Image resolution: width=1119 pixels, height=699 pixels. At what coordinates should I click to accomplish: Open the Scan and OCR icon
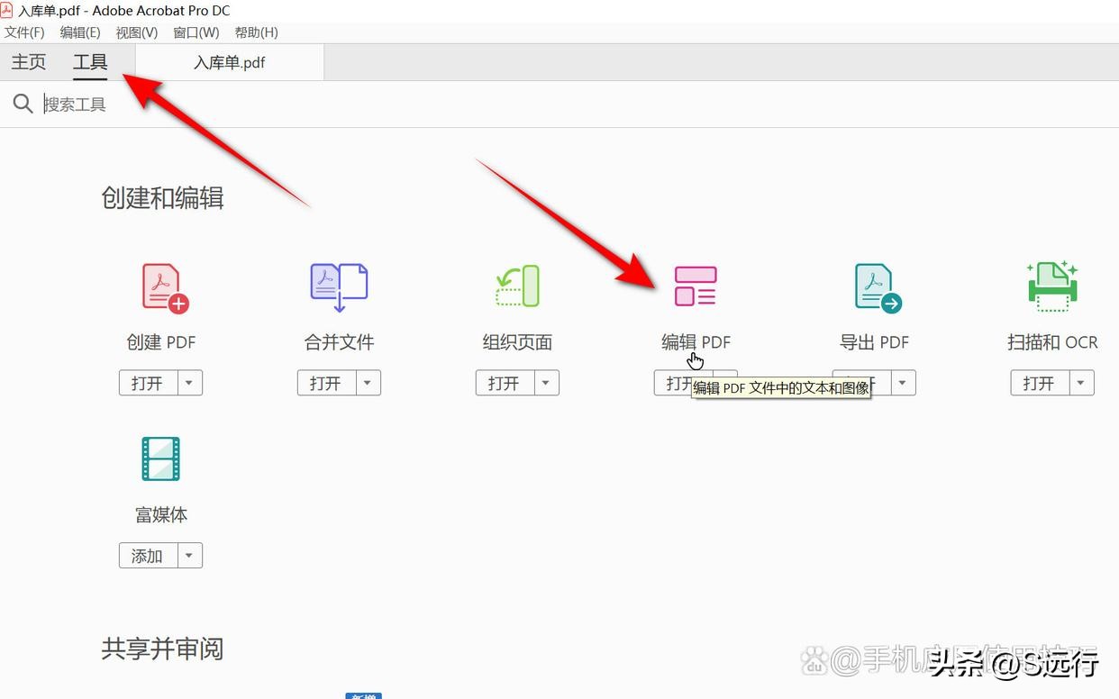(x=1052, y=286)
